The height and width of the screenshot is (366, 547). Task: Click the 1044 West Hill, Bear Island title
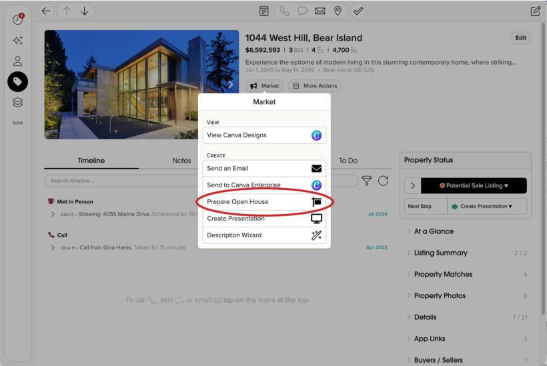pos(304,38)
